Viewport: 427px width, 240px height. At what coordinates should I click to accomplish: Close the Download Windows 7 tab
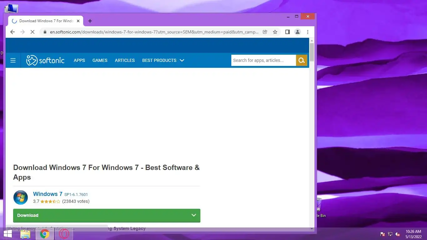[78, 21]
